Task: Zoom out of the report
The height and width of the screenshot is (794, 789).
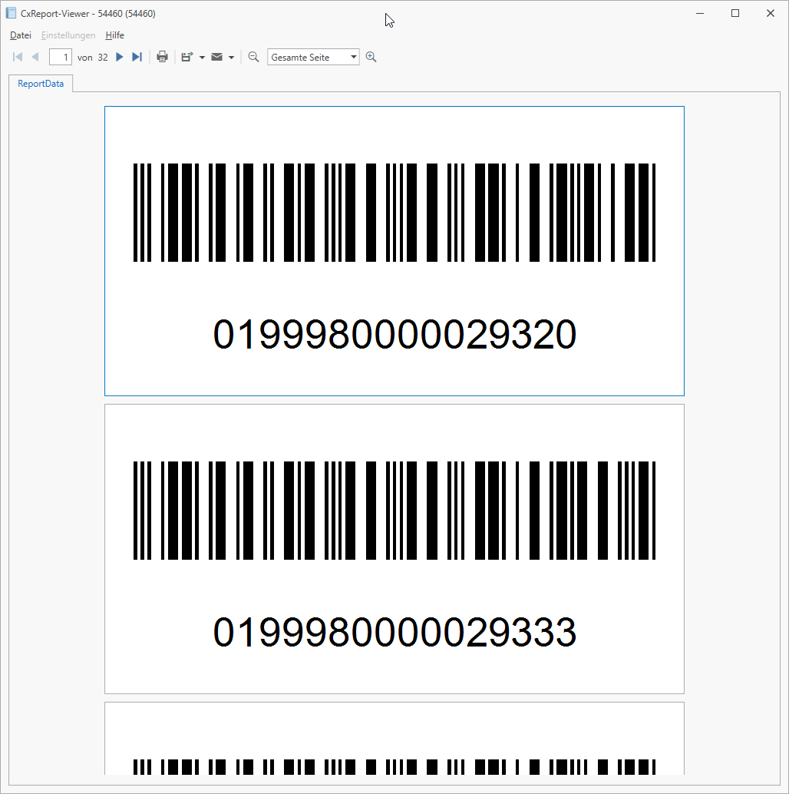Action: [x=253, y=57]
